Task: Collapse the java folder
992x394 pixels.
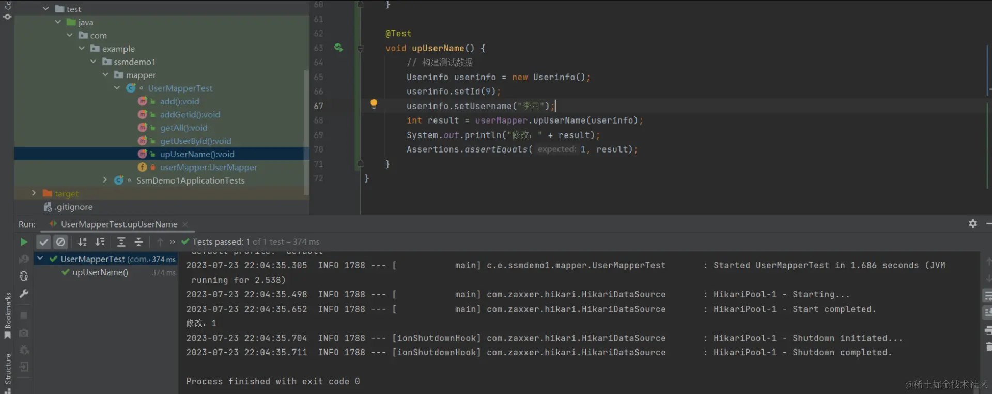Action: pyautogui.click(x=58, y=22)
